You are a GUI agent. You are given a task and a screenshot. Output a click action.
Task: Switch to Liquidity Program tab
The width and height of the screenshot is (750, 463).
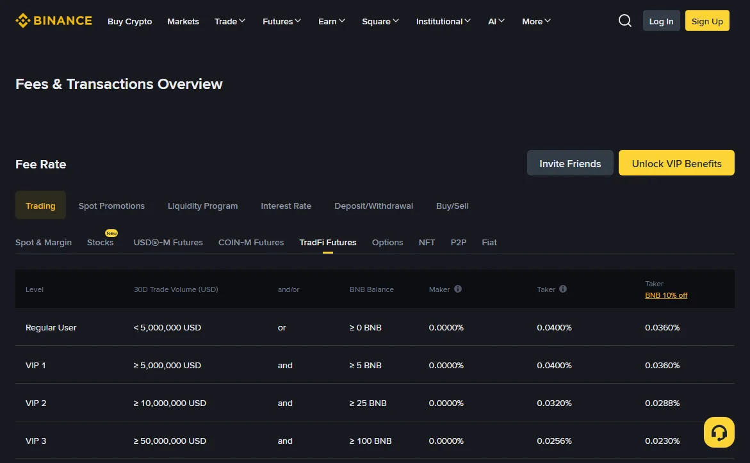tap(202, 206)
